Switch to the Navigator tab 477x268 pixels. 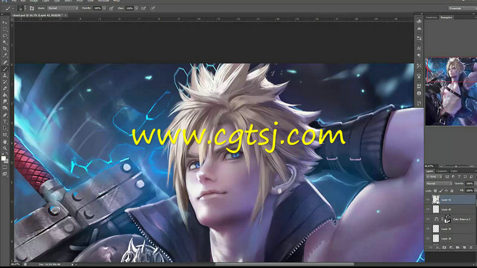tap(446, 17)
